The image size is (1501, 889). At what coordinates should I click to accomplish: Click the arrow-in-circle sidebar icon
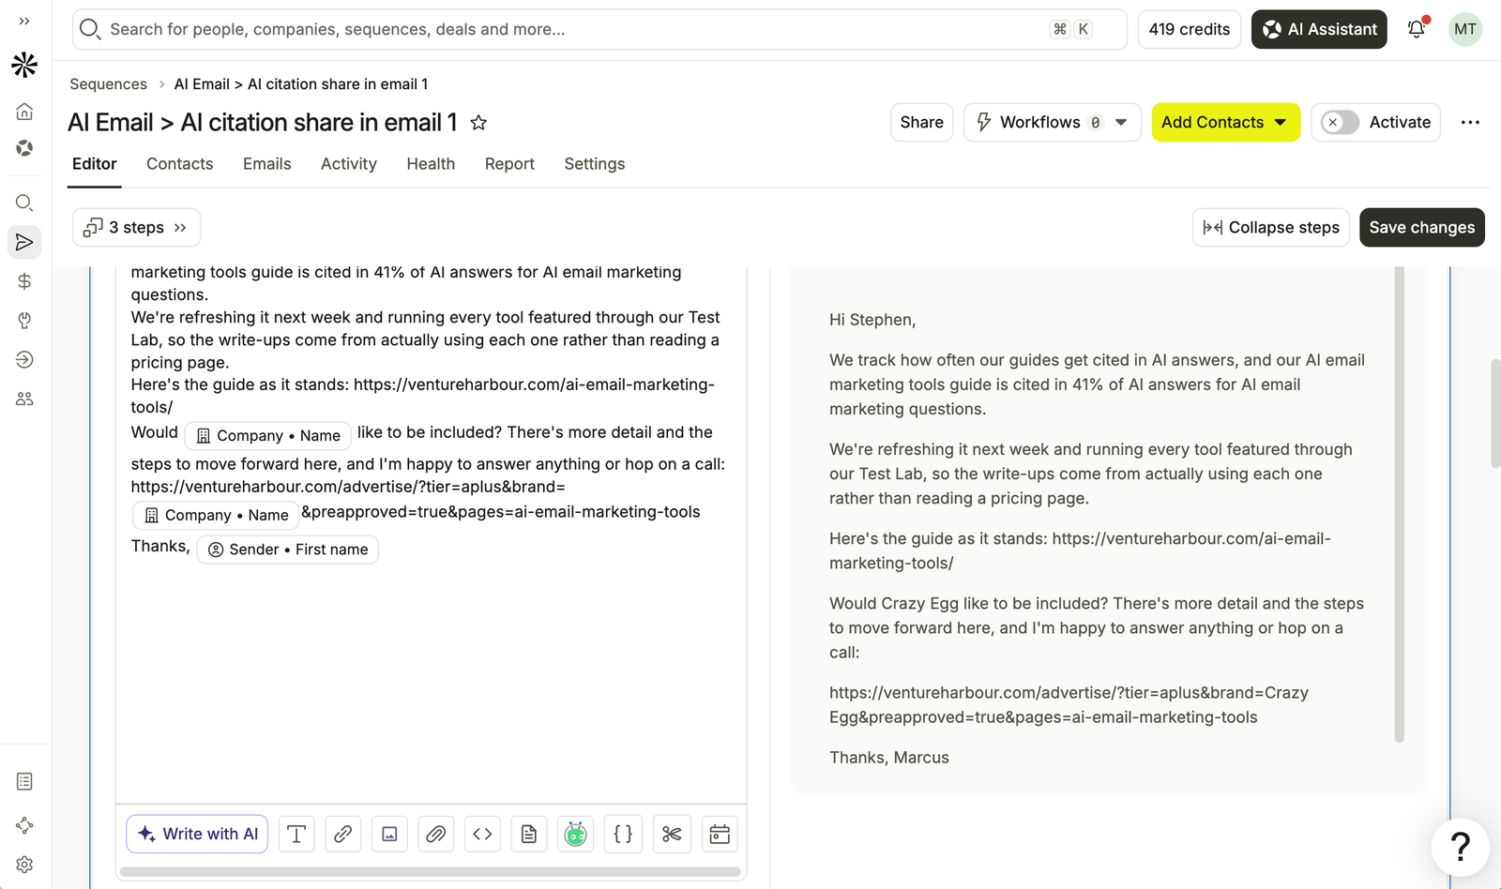point(24,360)
